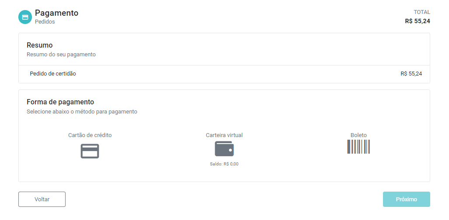
Task: Click the Pagamento page title
Action: 57,13
